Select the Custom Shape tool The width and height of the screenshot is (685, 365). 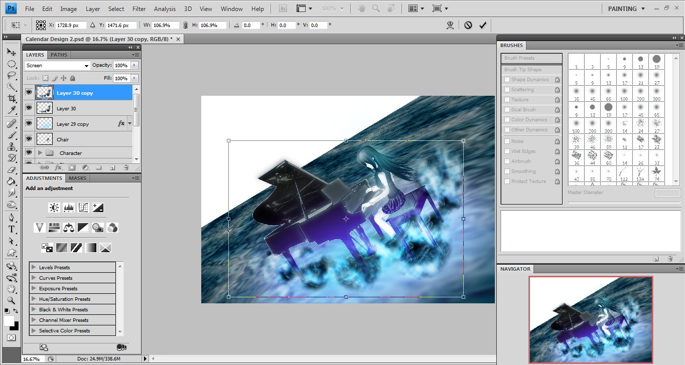11,253
